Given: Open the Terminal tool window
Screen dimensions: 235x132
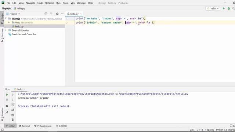Looking at the screenshot, I should [24, 126].
